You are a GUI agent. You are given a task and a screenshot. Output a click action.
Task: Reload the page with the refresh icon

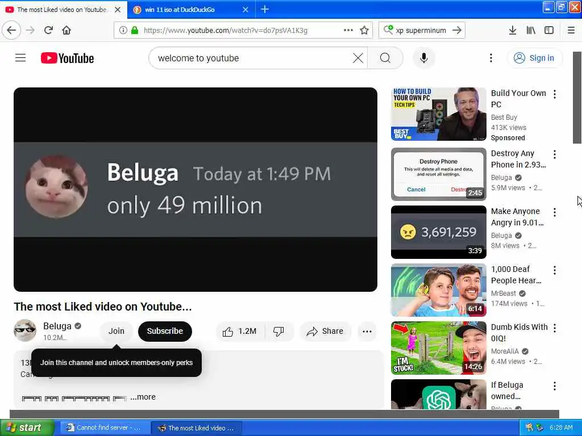(48, 30)
